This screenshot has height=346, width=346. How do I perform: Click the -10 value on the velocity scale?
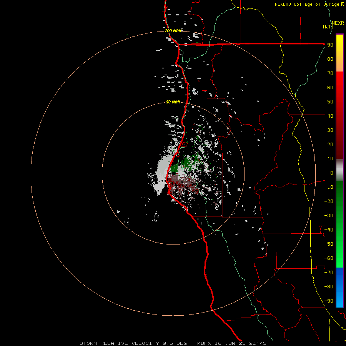click(329, 187)
